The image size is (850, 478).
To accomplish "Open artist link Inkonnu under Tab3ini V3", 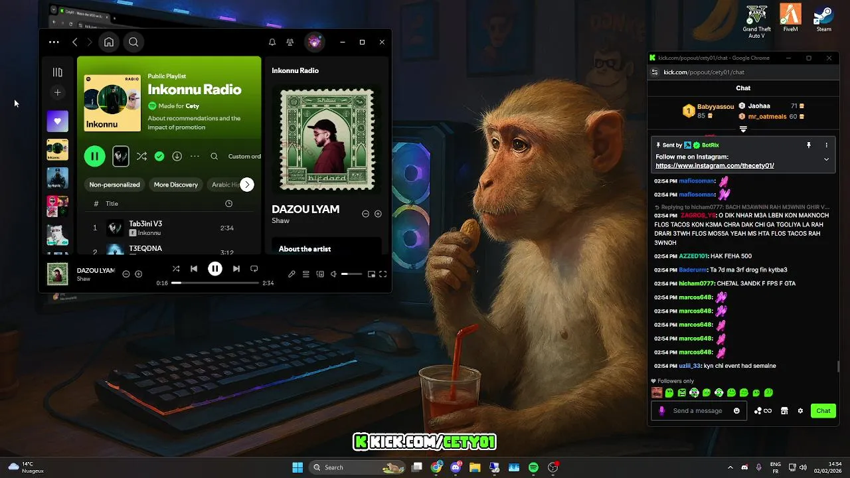I will pyautogui.click(x=149, y=233).
